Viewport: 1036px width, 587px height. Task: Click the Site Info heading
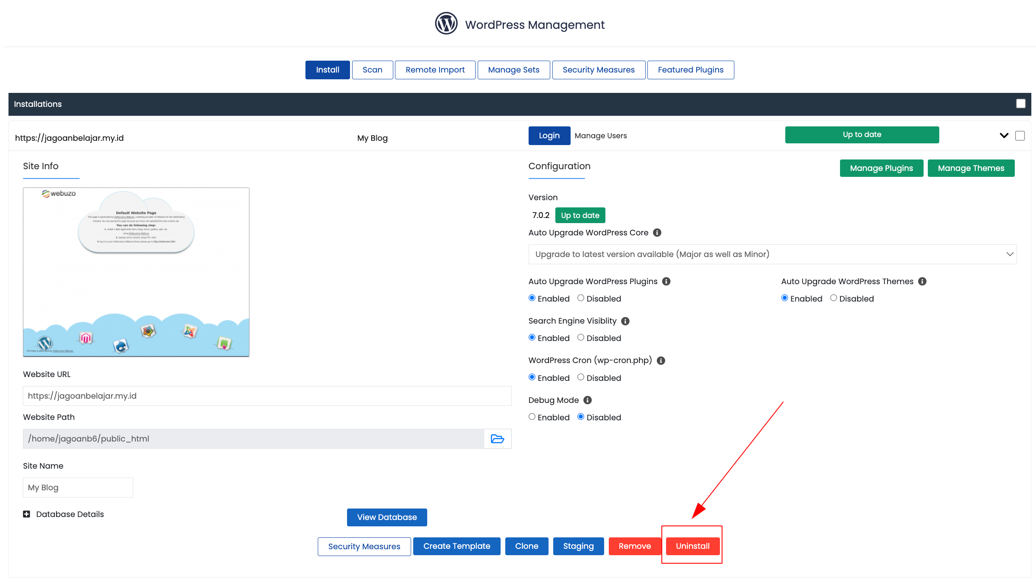click(41, 166)
